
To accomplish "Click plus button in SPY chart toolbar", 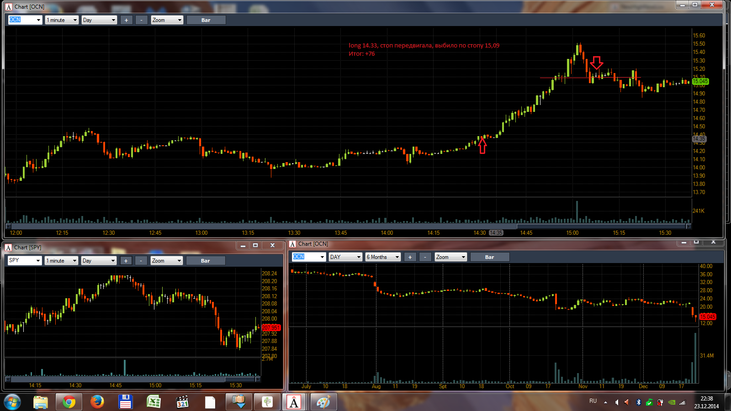I will coord(126,261).
